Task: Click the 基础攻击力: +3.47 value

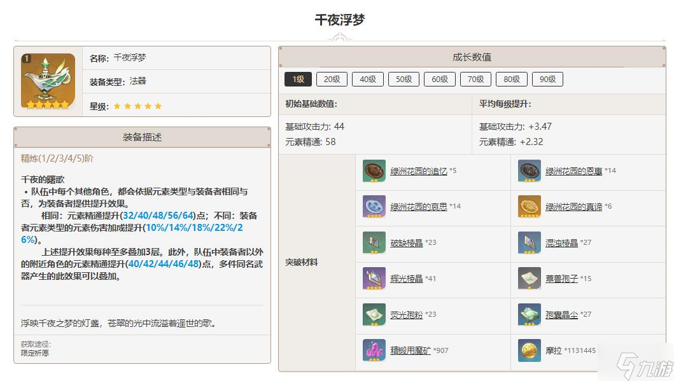Action: coord(516,127)
